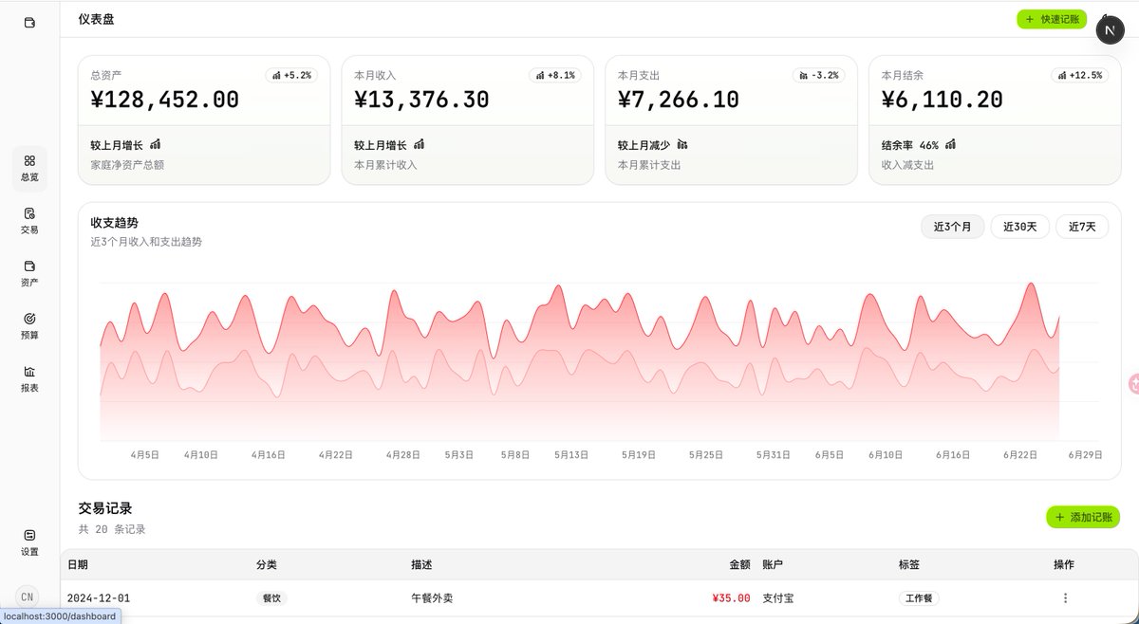Click the ¥35.00 amount cell

(x=731, y=598)
